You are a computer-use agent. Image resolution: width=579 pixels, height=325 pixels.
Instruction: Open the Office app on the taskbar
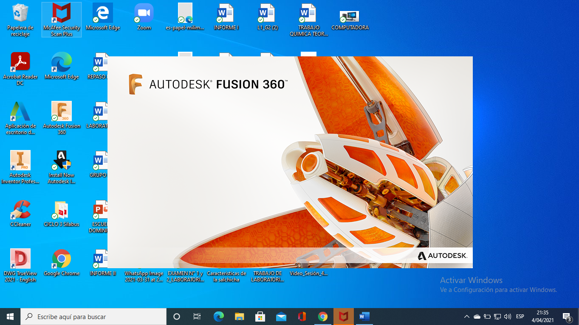click(302, 317)
